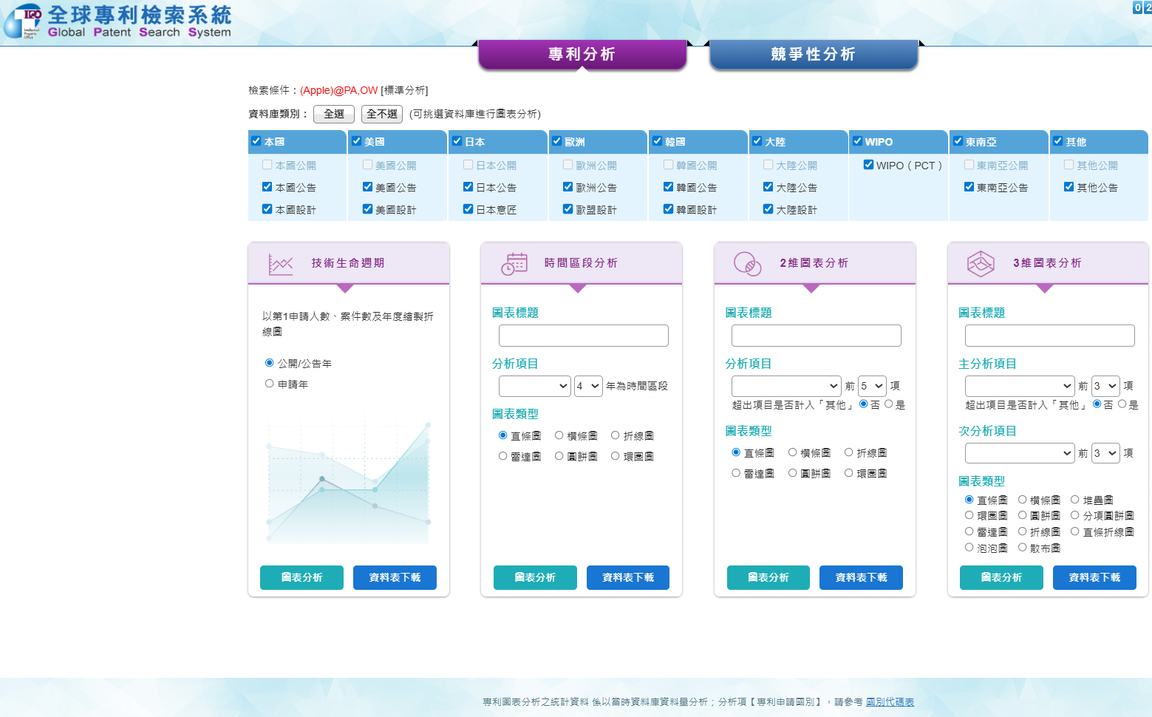This screenshot has width=1152, height=717.
Task: Uncheck the 本國公告 checkbox
Action: tap(267, 187)
